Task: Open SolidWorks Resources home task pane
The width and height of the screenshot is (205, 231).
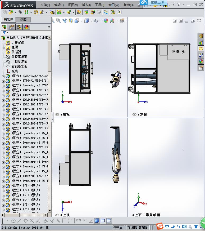Action: (x=201, y=36)
